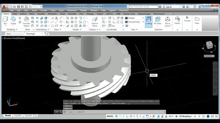Open the Solid ribbon tab
The image size is (220, 123).
14,14
